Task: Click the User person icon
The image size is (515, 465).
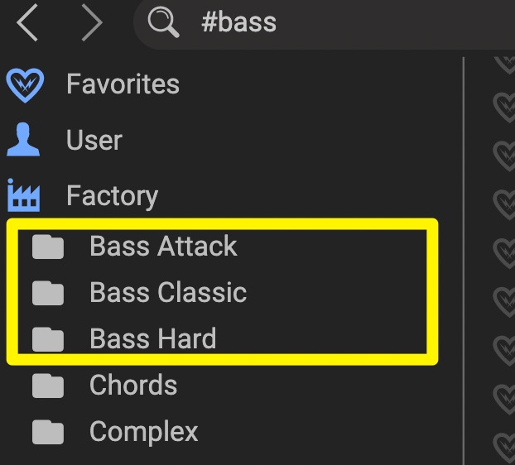Action: pyautogui.click(x=23, y=141)
